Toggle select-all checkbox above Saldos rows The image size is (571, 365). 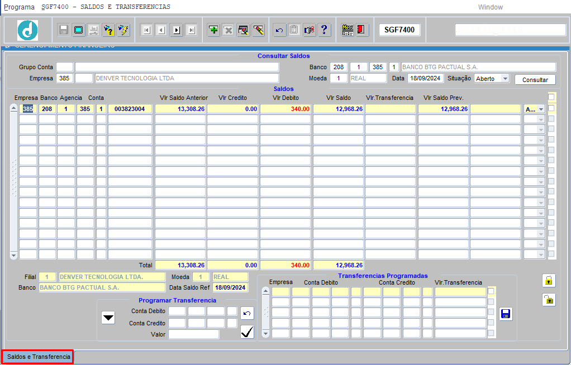pyautogui.click(x=551, y=97)
